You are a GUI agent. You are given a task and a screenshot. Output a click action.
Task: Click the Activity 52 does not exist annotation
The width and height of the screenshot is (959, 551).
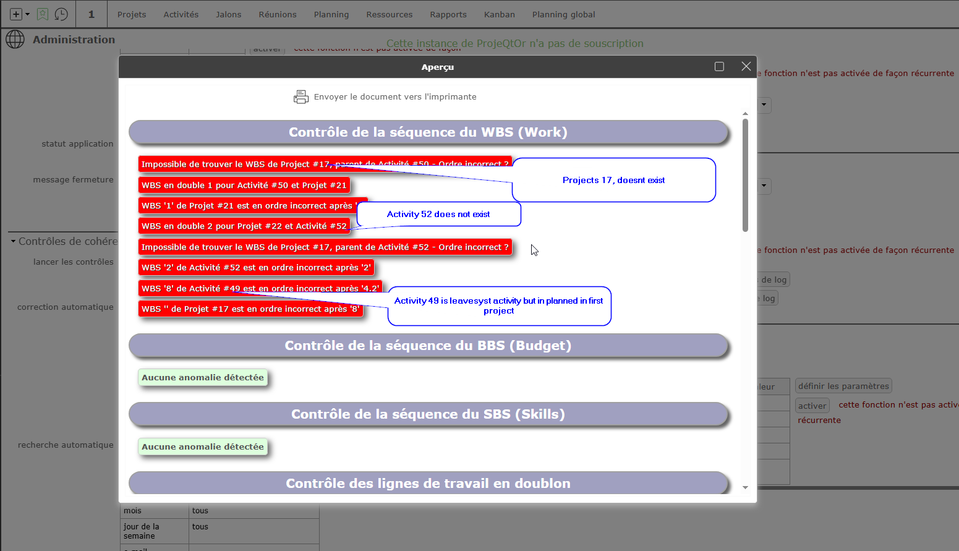tap(438, 214)
